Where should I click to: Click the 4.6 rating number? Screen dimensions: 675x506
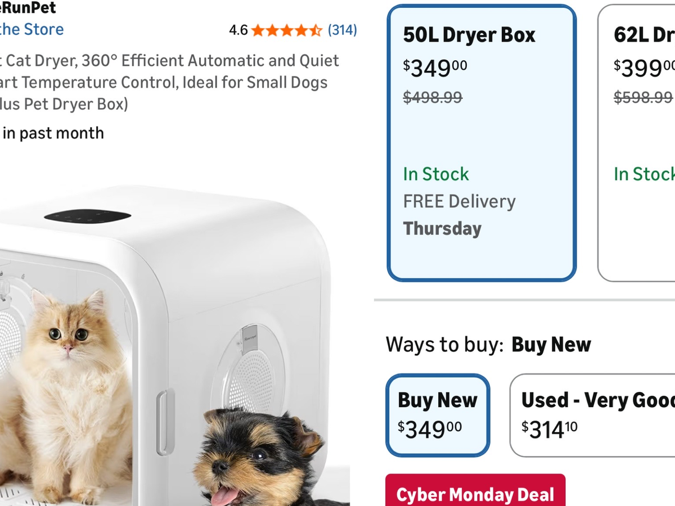click(x=238, y=30)
